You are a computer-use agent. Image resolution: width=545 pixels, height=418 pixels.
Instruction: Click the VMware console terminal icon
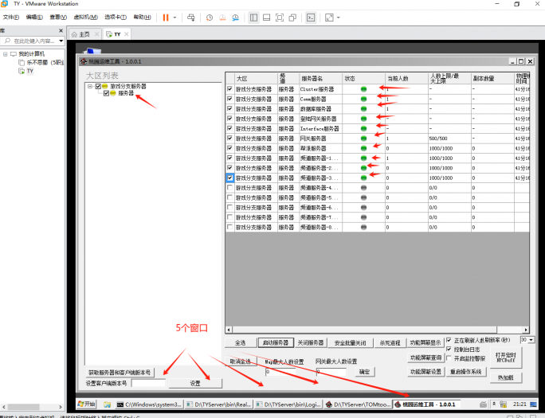point(311,17)
